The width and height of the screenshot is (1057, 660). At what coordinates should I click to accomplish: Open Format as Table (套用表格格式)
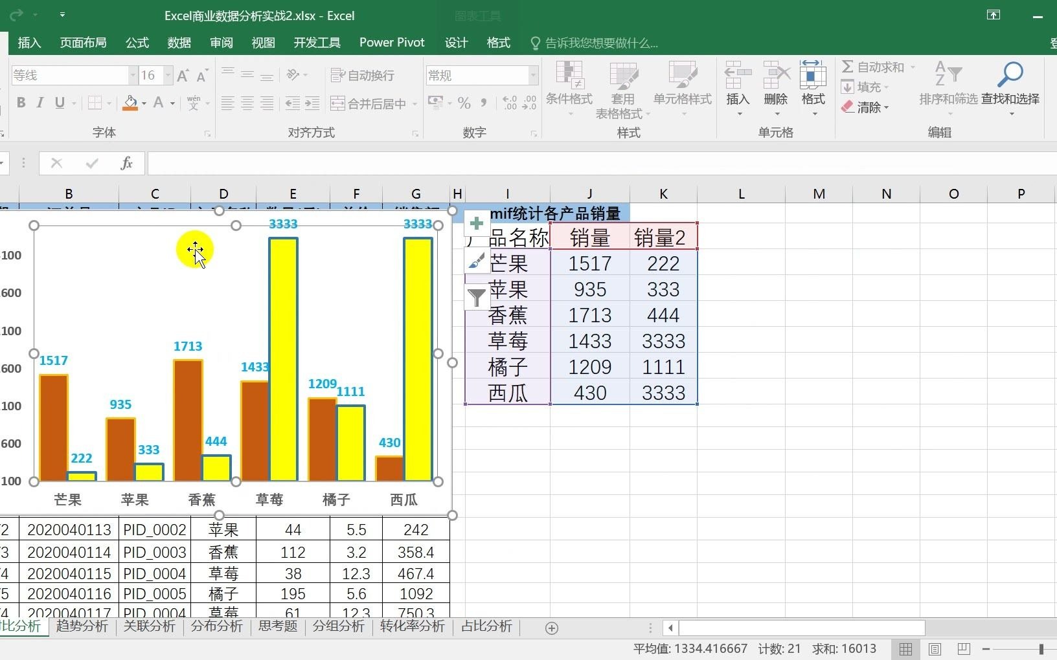[x=622, y=90]
